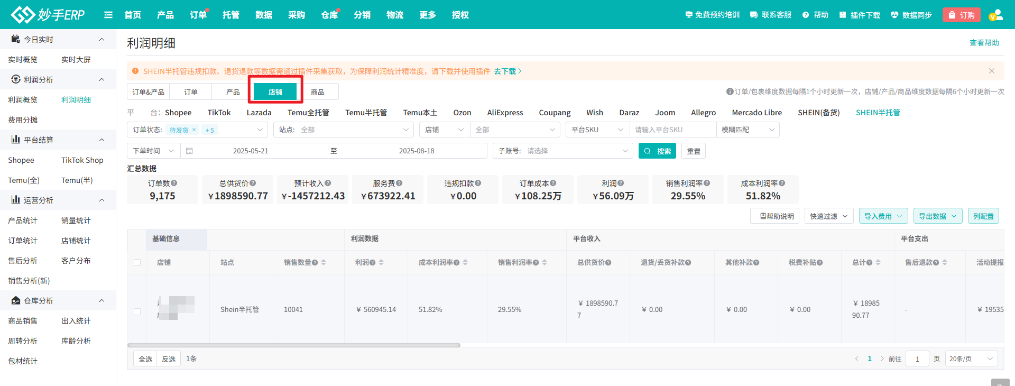Click the 重置 button

[x=694, y=151]
